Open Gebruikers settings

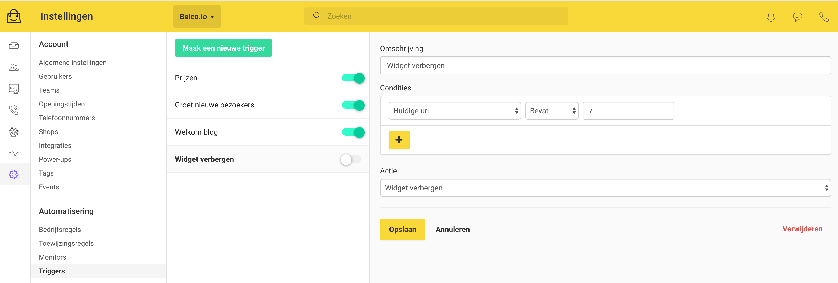(55, 76)
